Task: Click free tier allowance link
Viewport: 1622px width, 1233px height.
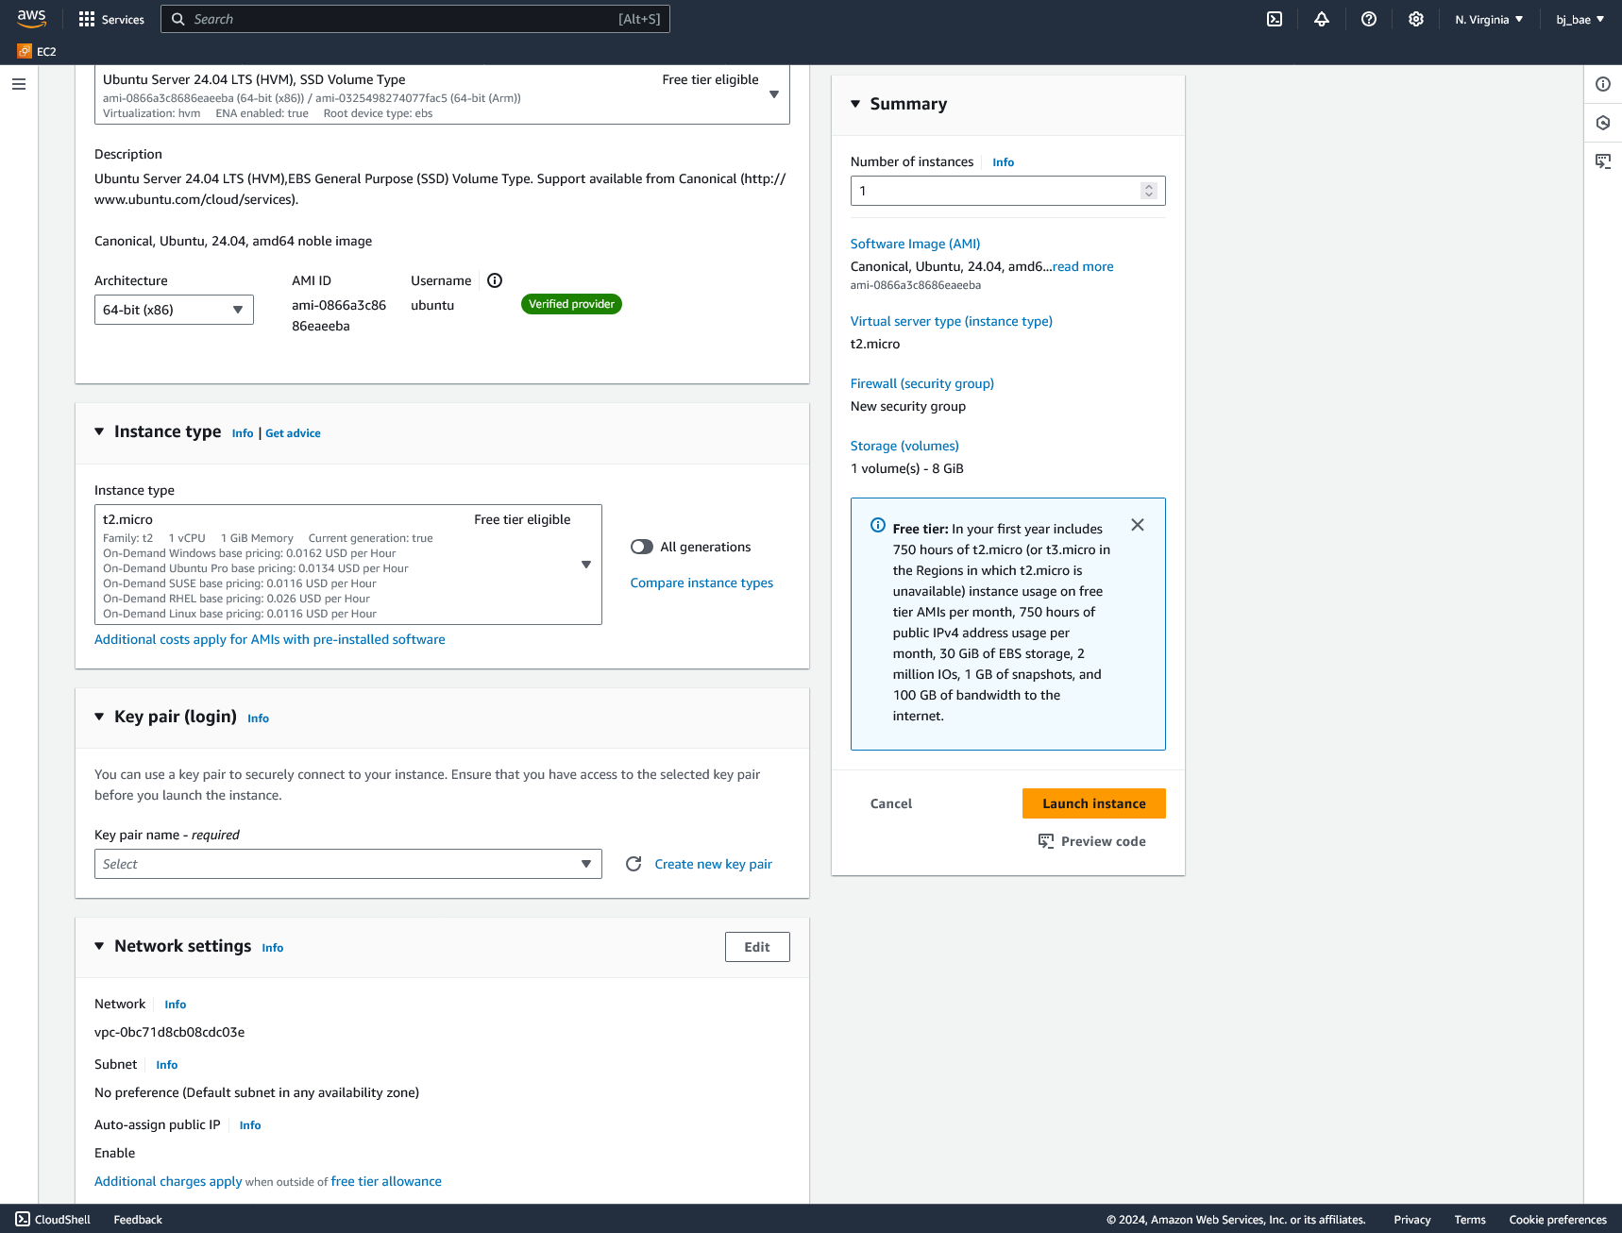Action: coord(386,1181)
